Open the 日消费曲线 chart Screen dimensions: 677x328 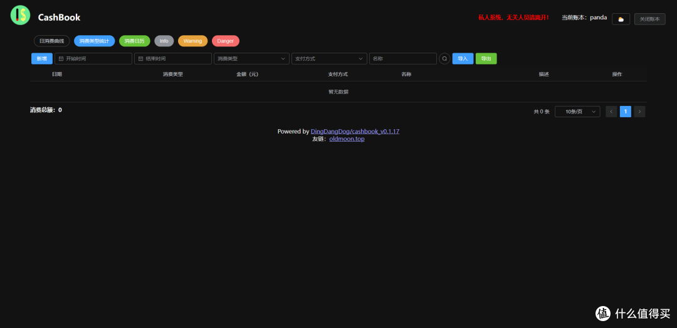point(52,41)
